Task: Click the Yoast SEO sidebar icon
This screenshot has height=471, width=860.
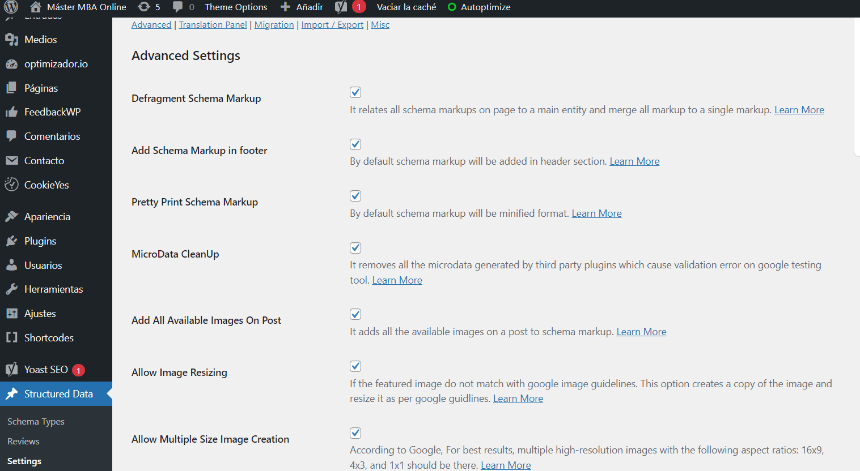Action: tap(11, 370)
